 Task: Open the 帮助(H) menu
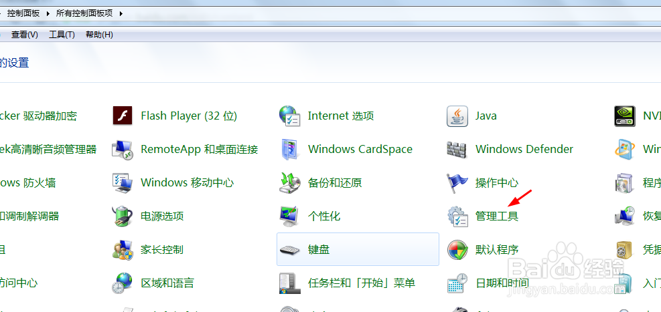pyautogui.click(x=99, y=35)
